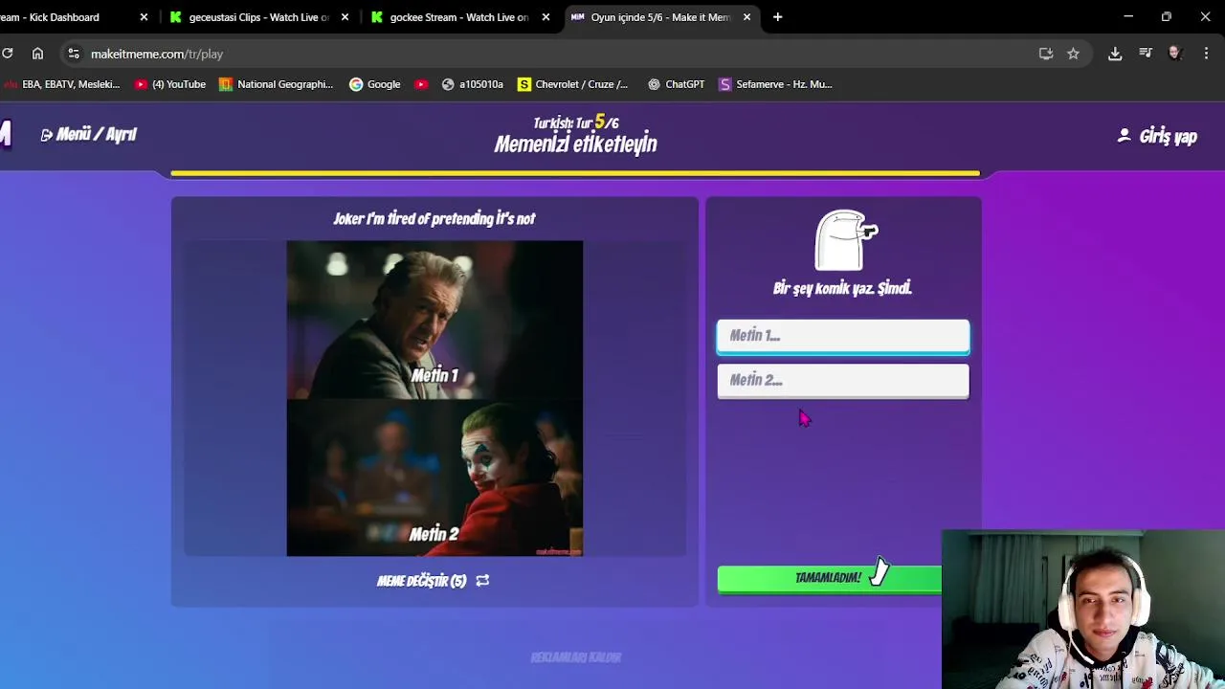
Task: Click Giriş yap to sign in
Action: (1157, 136)
